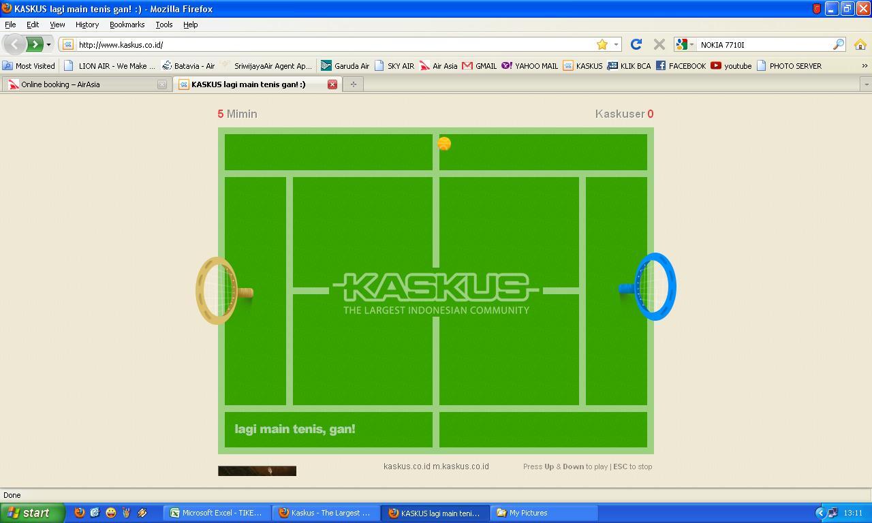Expand the address bar URL history dropdown

[x=616, y=44]
